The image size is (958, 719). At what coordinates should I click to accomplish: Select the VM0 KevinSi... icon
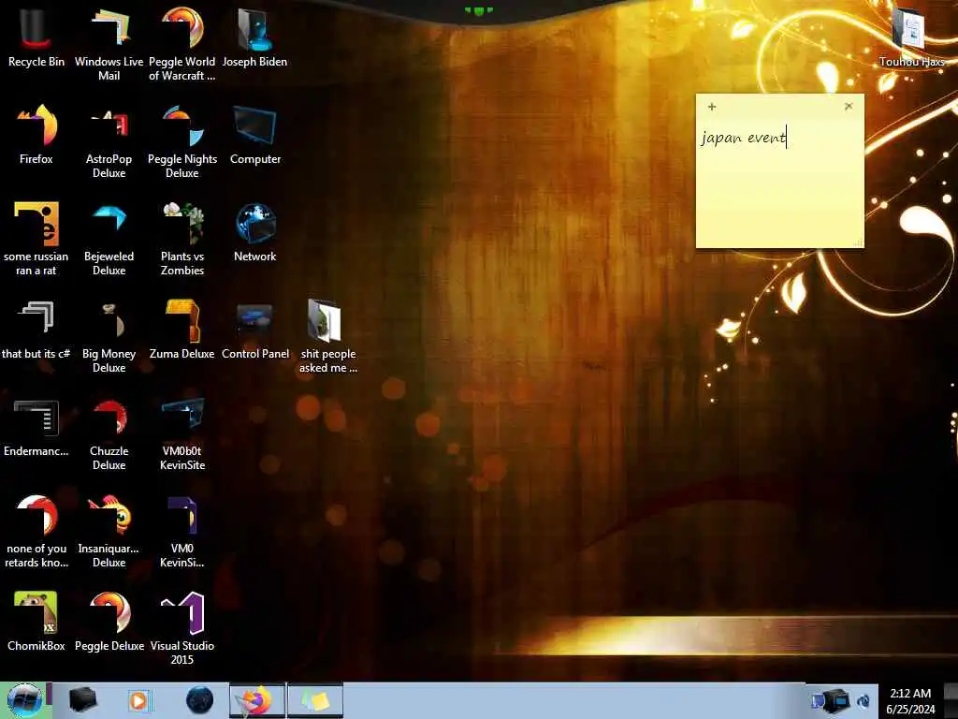pyautogui.click(x=182, y=532)
